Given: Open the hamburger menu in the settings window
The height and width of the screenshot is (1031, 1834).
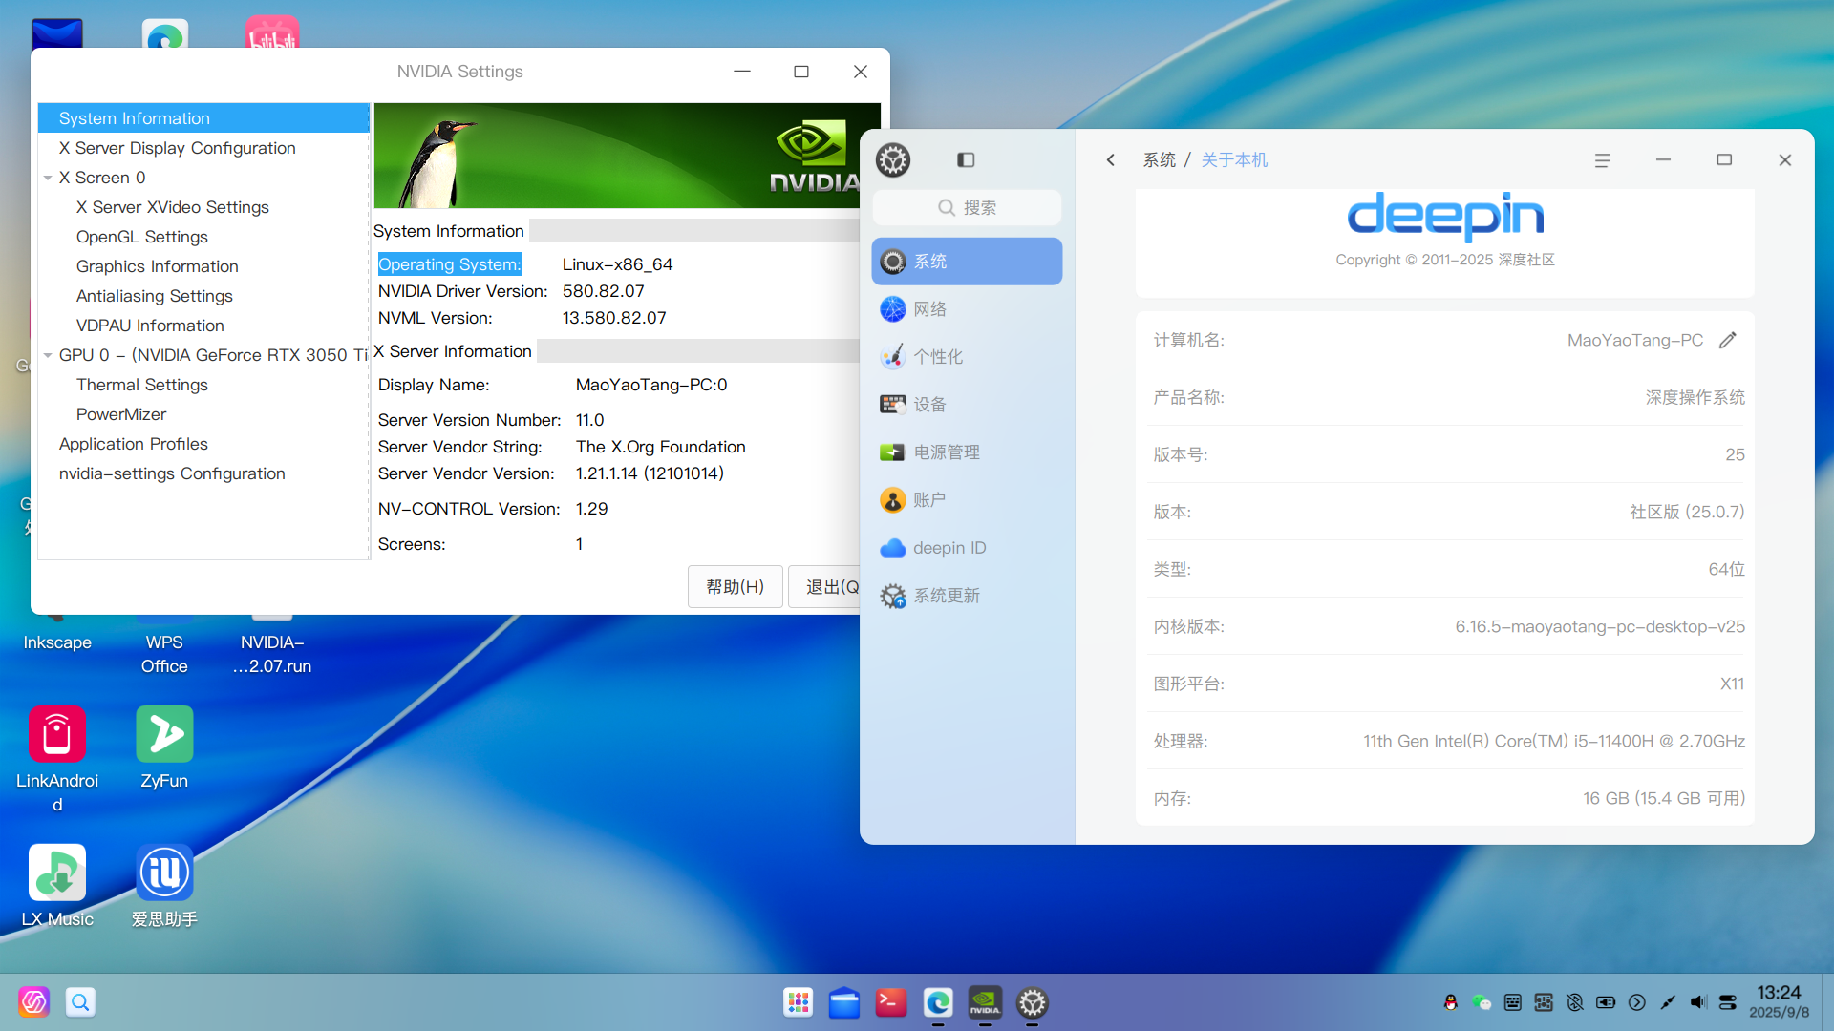Looking at the screenshot, I should point(1602,160).
